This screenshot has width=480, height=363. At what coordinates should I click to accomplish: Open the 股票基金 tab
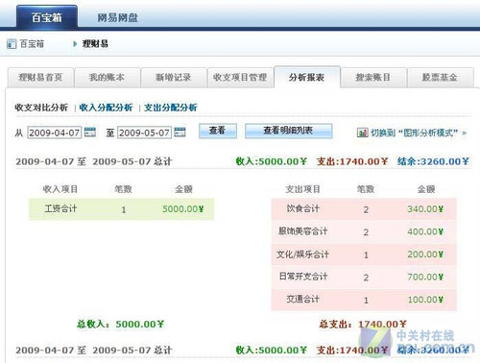pyautogui.click(x=440, y=77)
